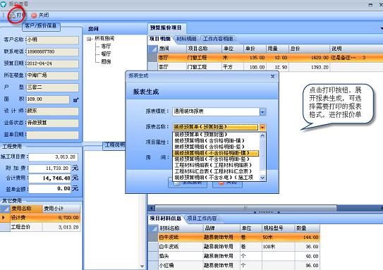Switch to the 工作内容明细 tab
This screenshot has width=383, height=270.
[218, 39]
